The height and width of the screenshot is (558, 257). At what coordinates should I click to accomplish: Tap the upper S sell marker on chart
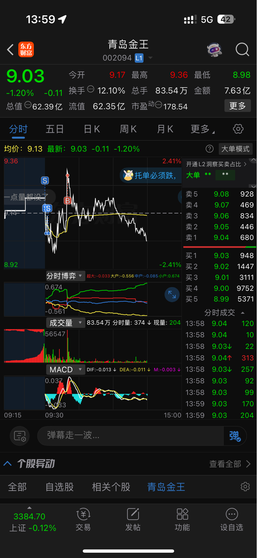click(45, 180)
